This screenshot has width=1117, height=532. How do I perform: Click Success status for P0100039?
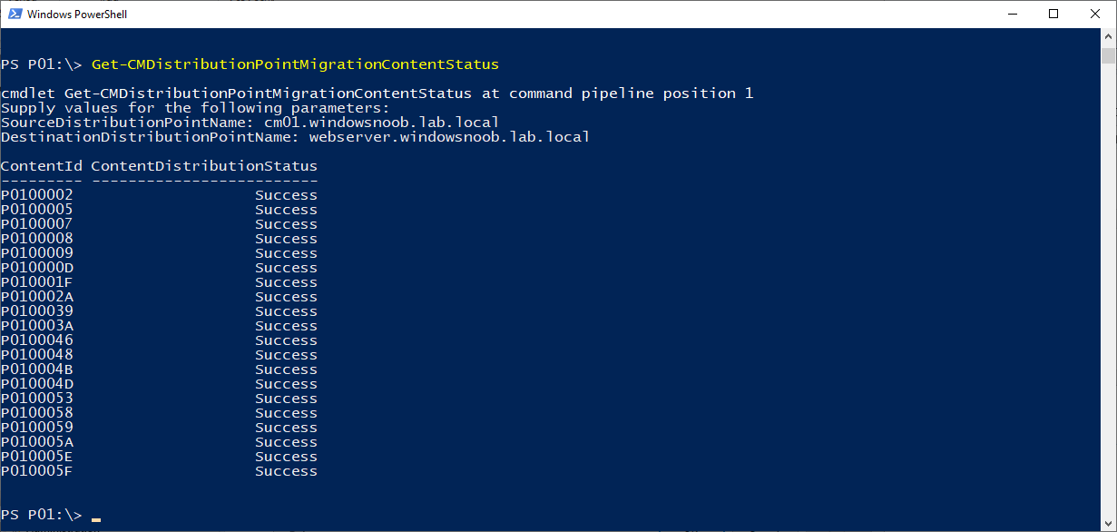[x=286, y=311]
